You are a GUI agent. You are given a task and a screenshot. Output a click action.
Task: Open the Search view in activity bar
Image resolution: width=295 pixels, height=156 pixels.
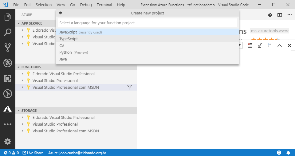pyautogui.click(x=7, y=32)
